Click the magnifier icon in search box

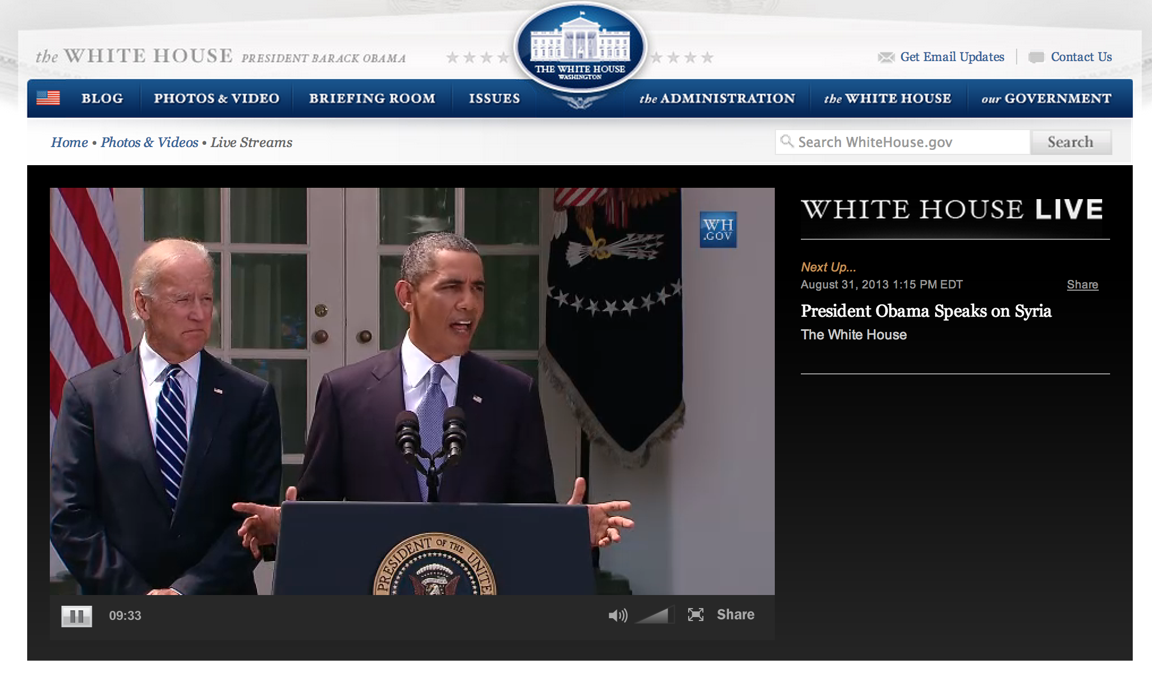click(x=787, y=141)
